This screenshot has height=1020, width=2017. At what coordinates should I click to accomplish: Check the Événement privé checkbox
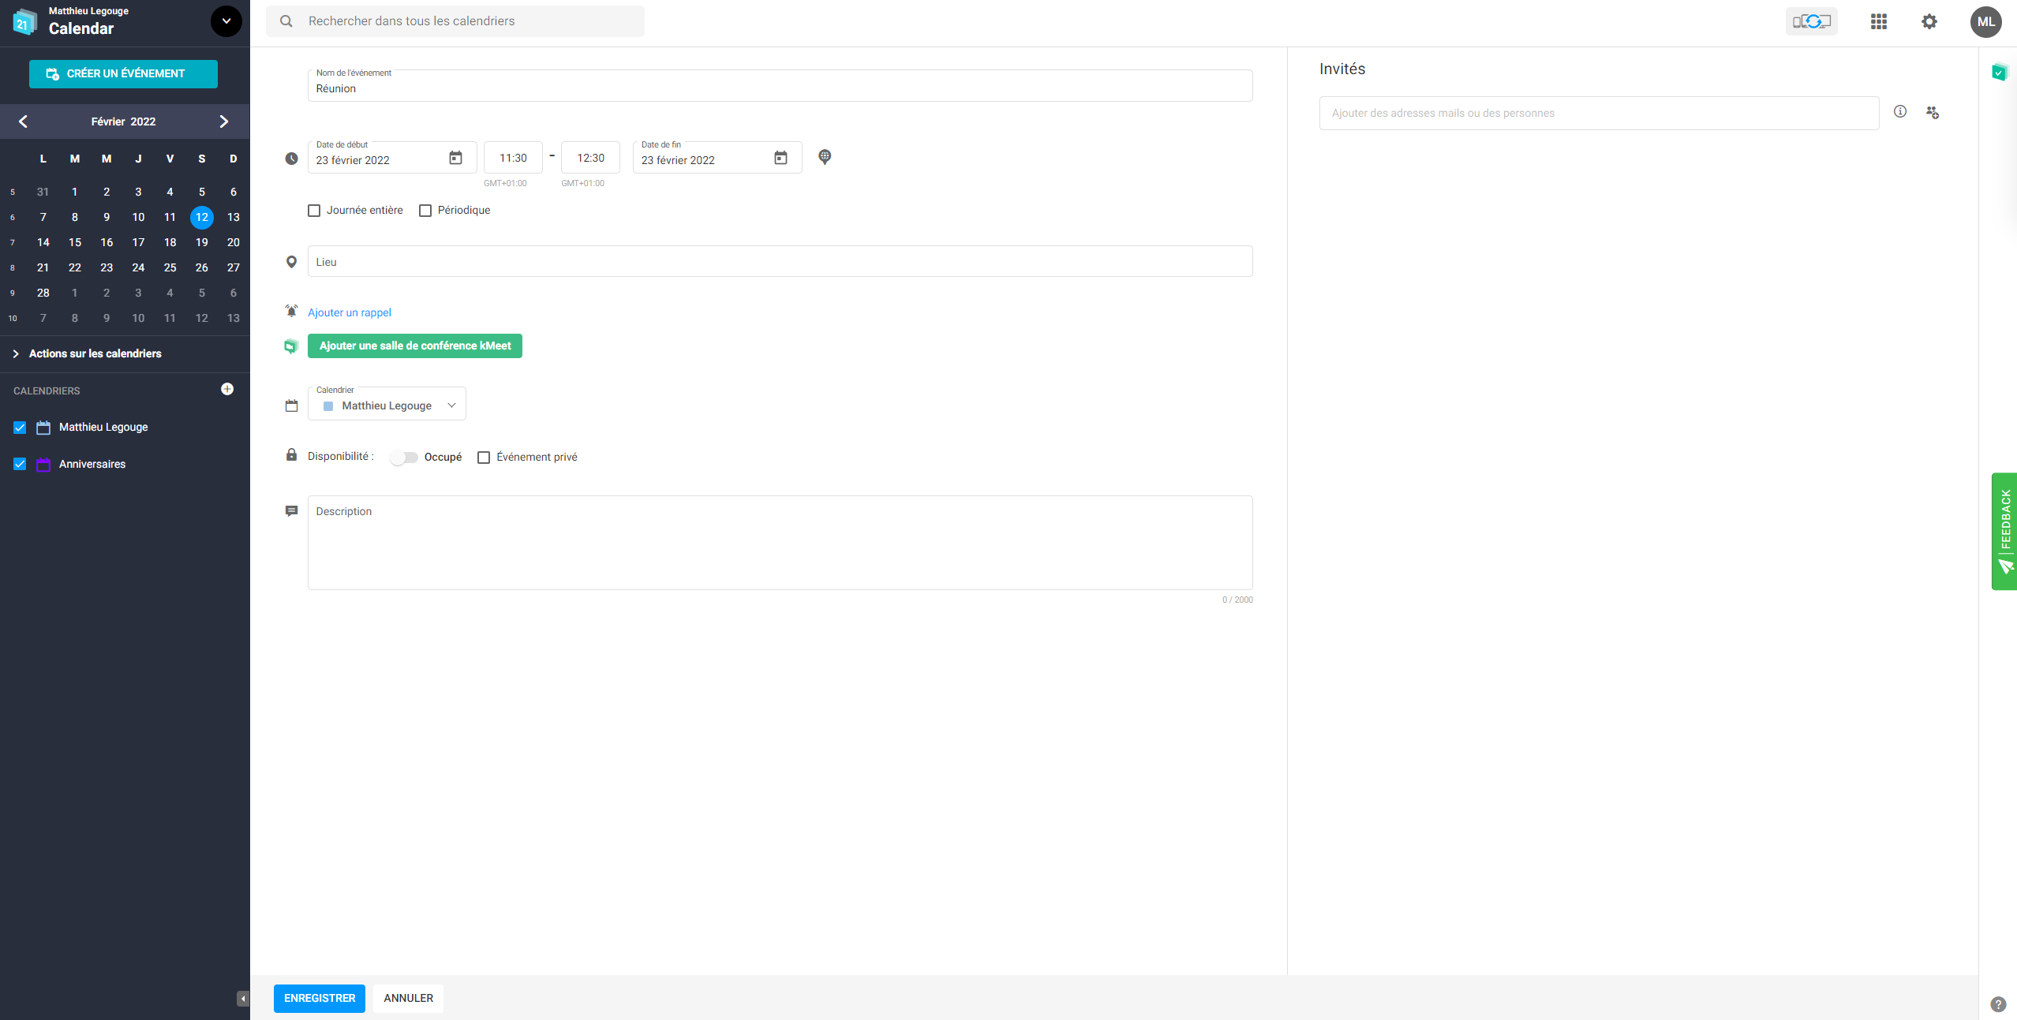484,458
